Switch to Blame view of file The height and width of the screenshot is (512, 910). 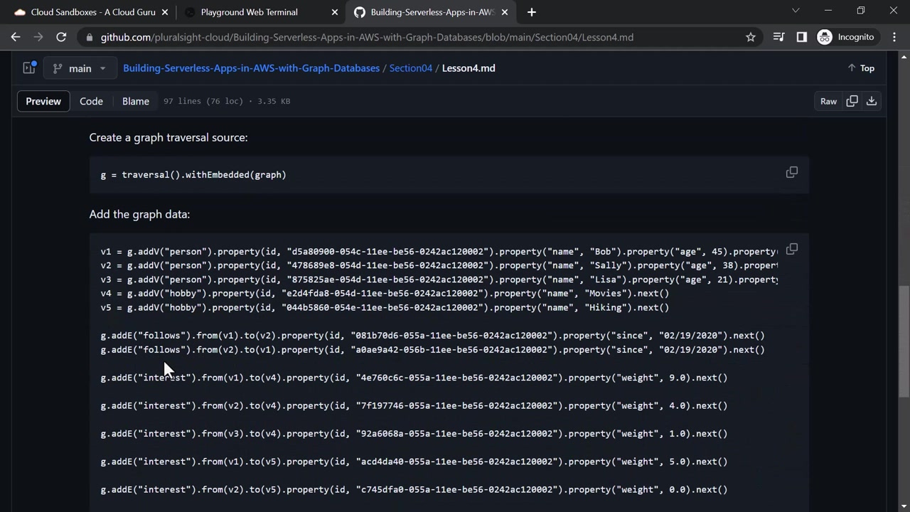(x=135, y=101)
